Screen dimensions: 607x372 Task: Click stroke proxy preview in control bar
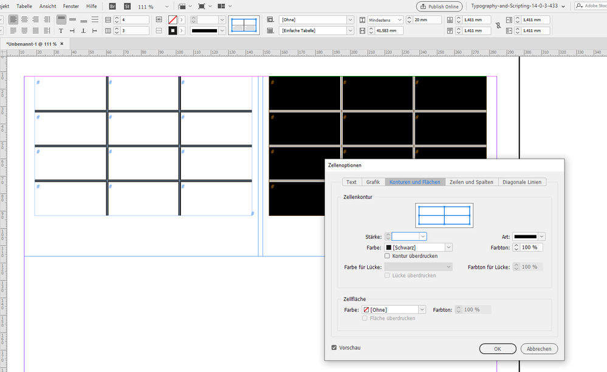[x=244, y=25]
